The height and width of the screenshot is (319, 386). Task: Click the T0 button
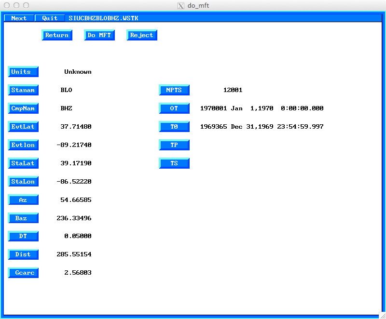tap(174, 127)
